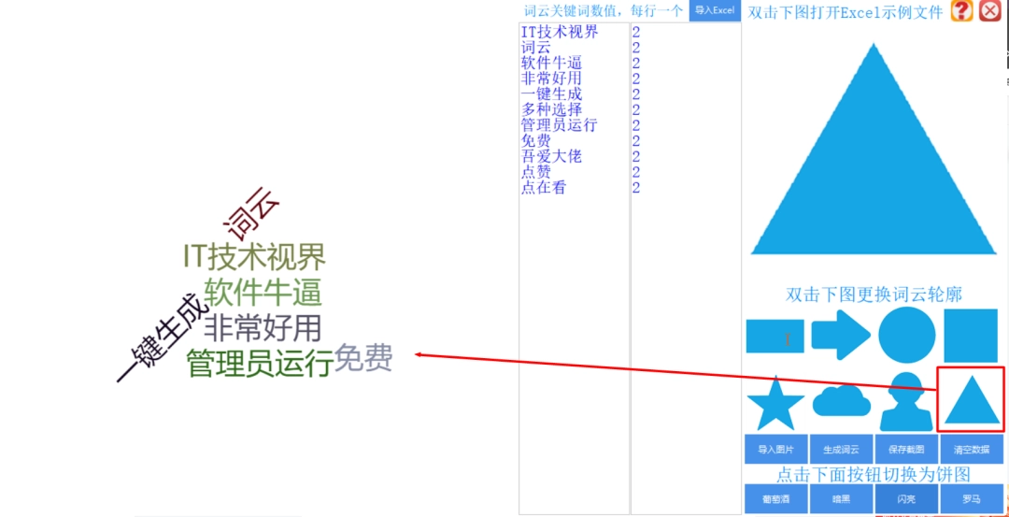Click keyword '管理员运行' in the keyword list
This screenshot has width=1009, height=517.
[x=560, y=125]
